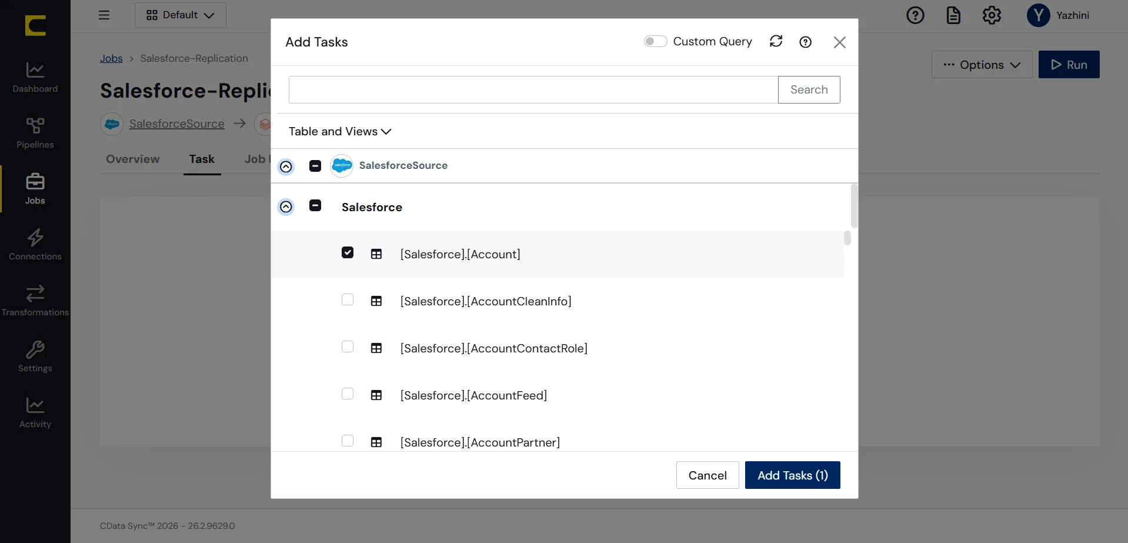
Task: Close the Add Tasks dialog
Action: (840, 42)
